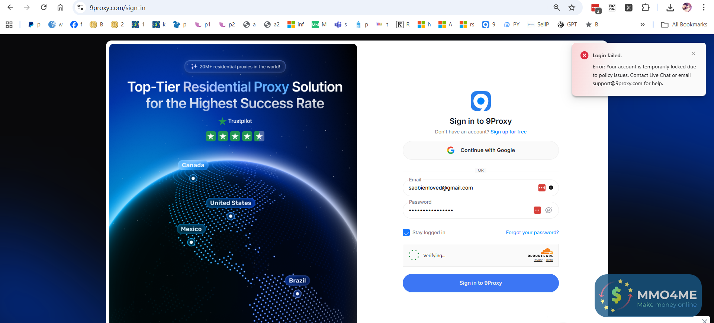
Task: Open the Facebook bookmark 'f'
Action: 76,25
